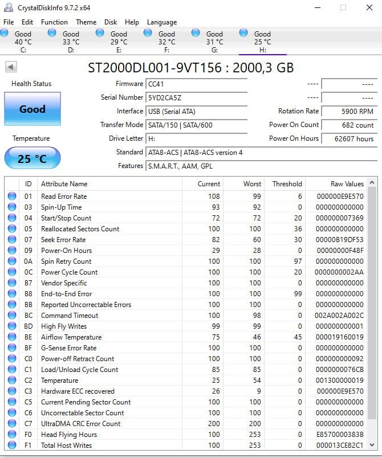Viewport: 382px width, 458px height.
Task: Click status orb for Power-On Hours row
Action: [x=12, y=250]
